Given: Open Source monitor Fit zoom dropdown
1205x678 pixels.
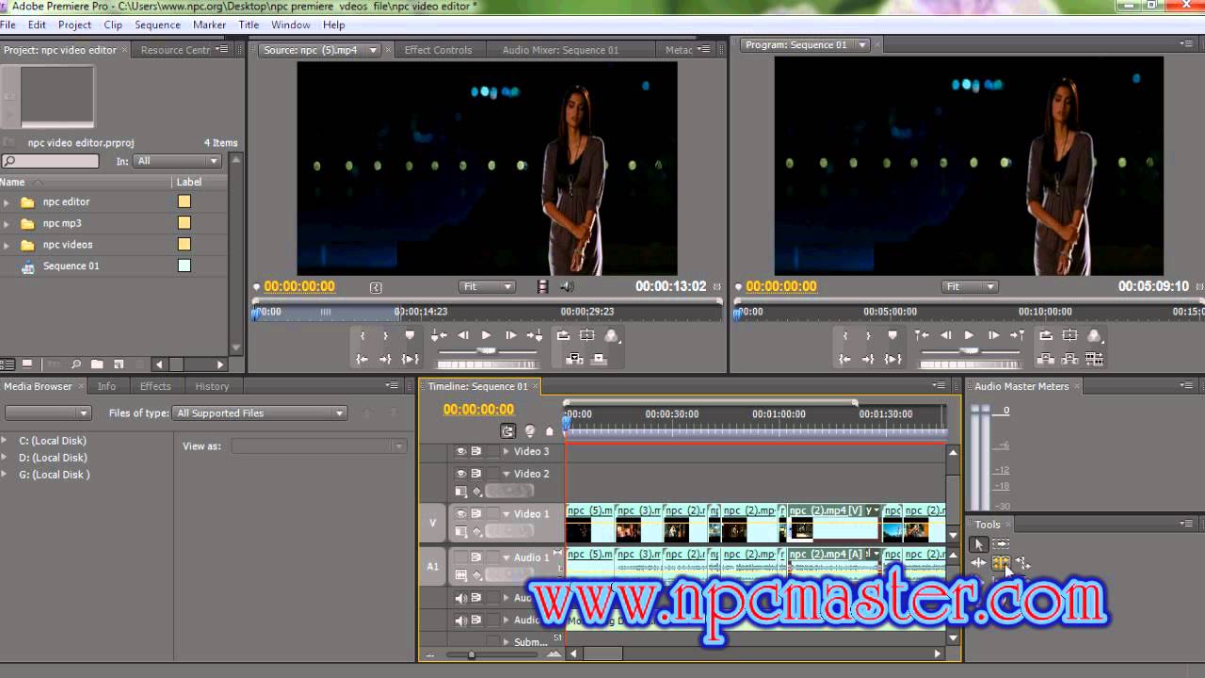Looking at the screenshot, I should click(487, 287).
